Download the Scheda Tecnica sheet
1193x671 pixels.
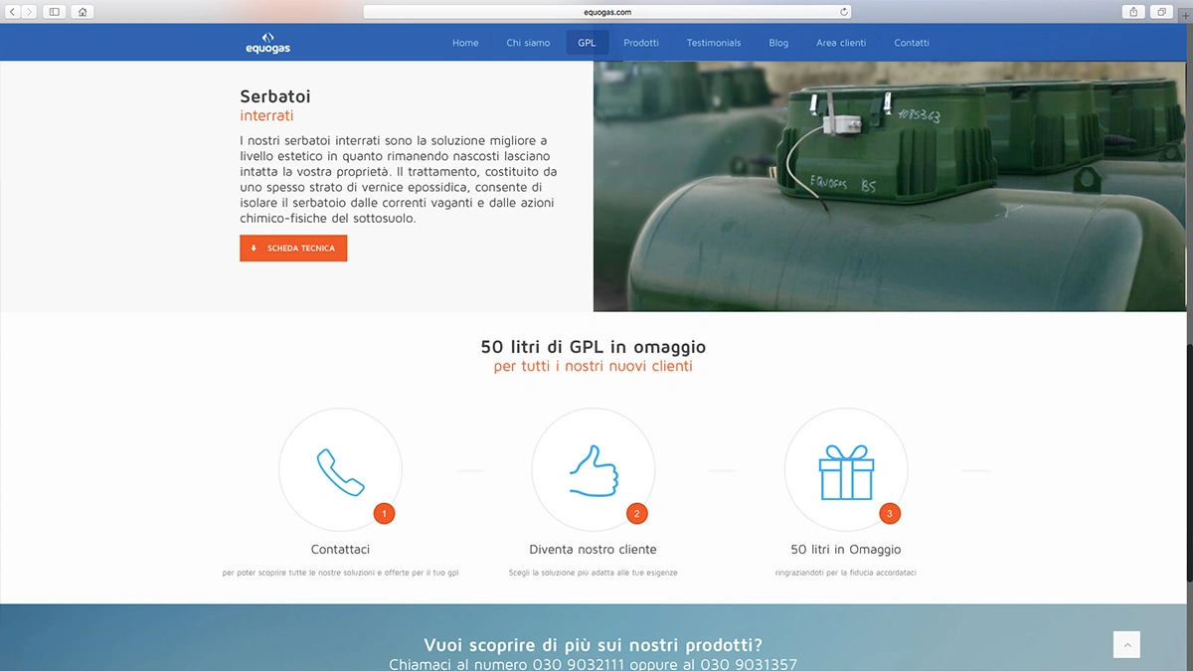point(293,249)
